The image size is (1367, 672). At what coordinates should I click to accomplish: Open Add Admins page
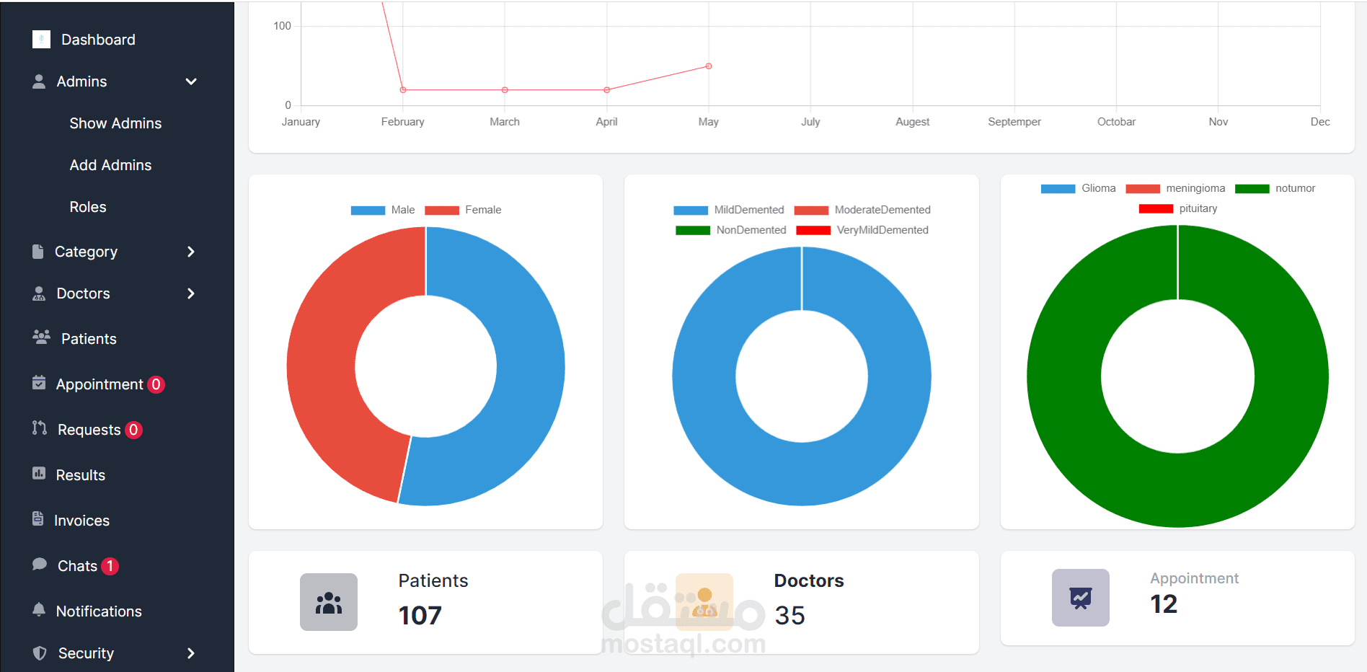click(110, 165)
